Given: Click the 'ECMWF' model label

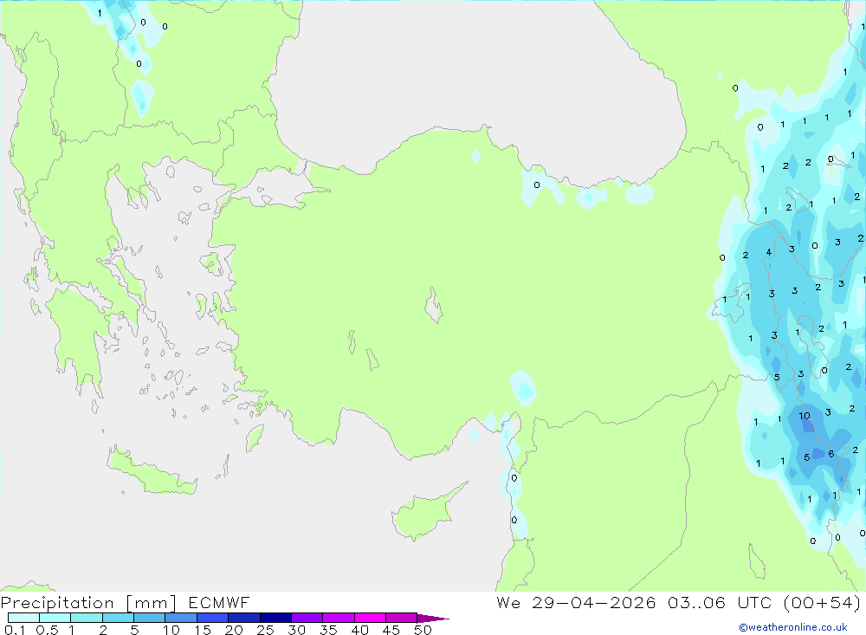Looking at the screenshot, I should (x=219, y=603).
